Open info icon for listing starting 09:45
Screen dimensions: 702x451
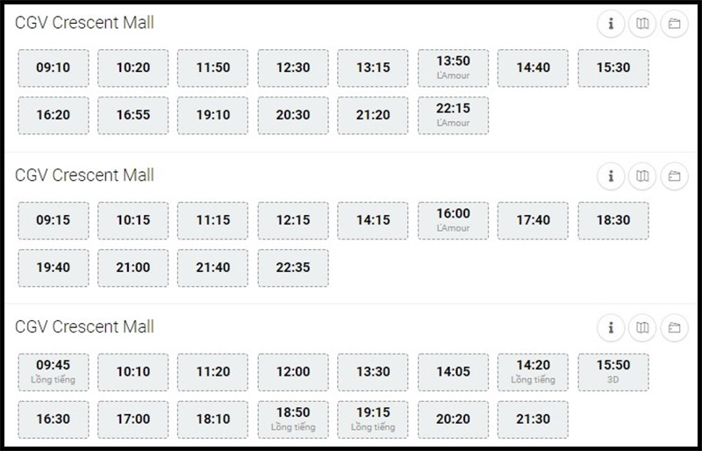611,328
